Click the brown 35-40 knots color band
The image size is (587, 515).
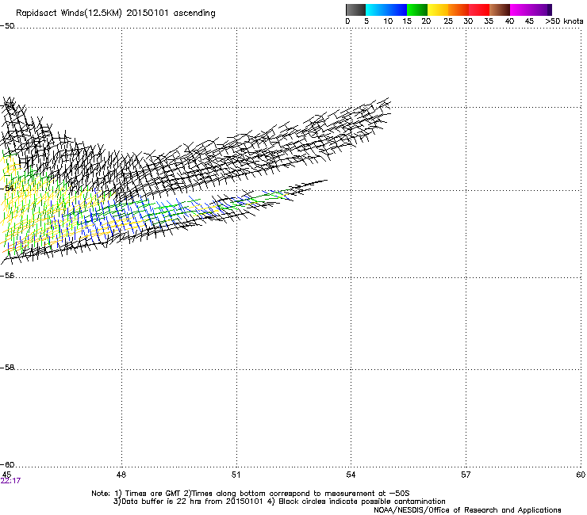click(500, 10)
